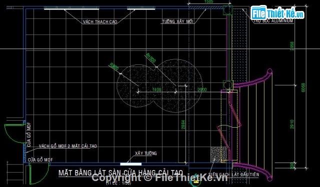320x187 pixels.
Task: Click the bottom green door swing arc
Action: (x=39, y=174)
